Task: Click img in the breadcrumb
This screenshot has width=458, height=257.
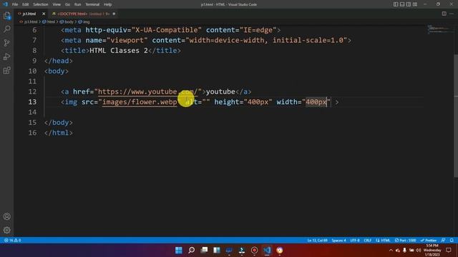Action: pyautogui.click(x=86, y=22)
